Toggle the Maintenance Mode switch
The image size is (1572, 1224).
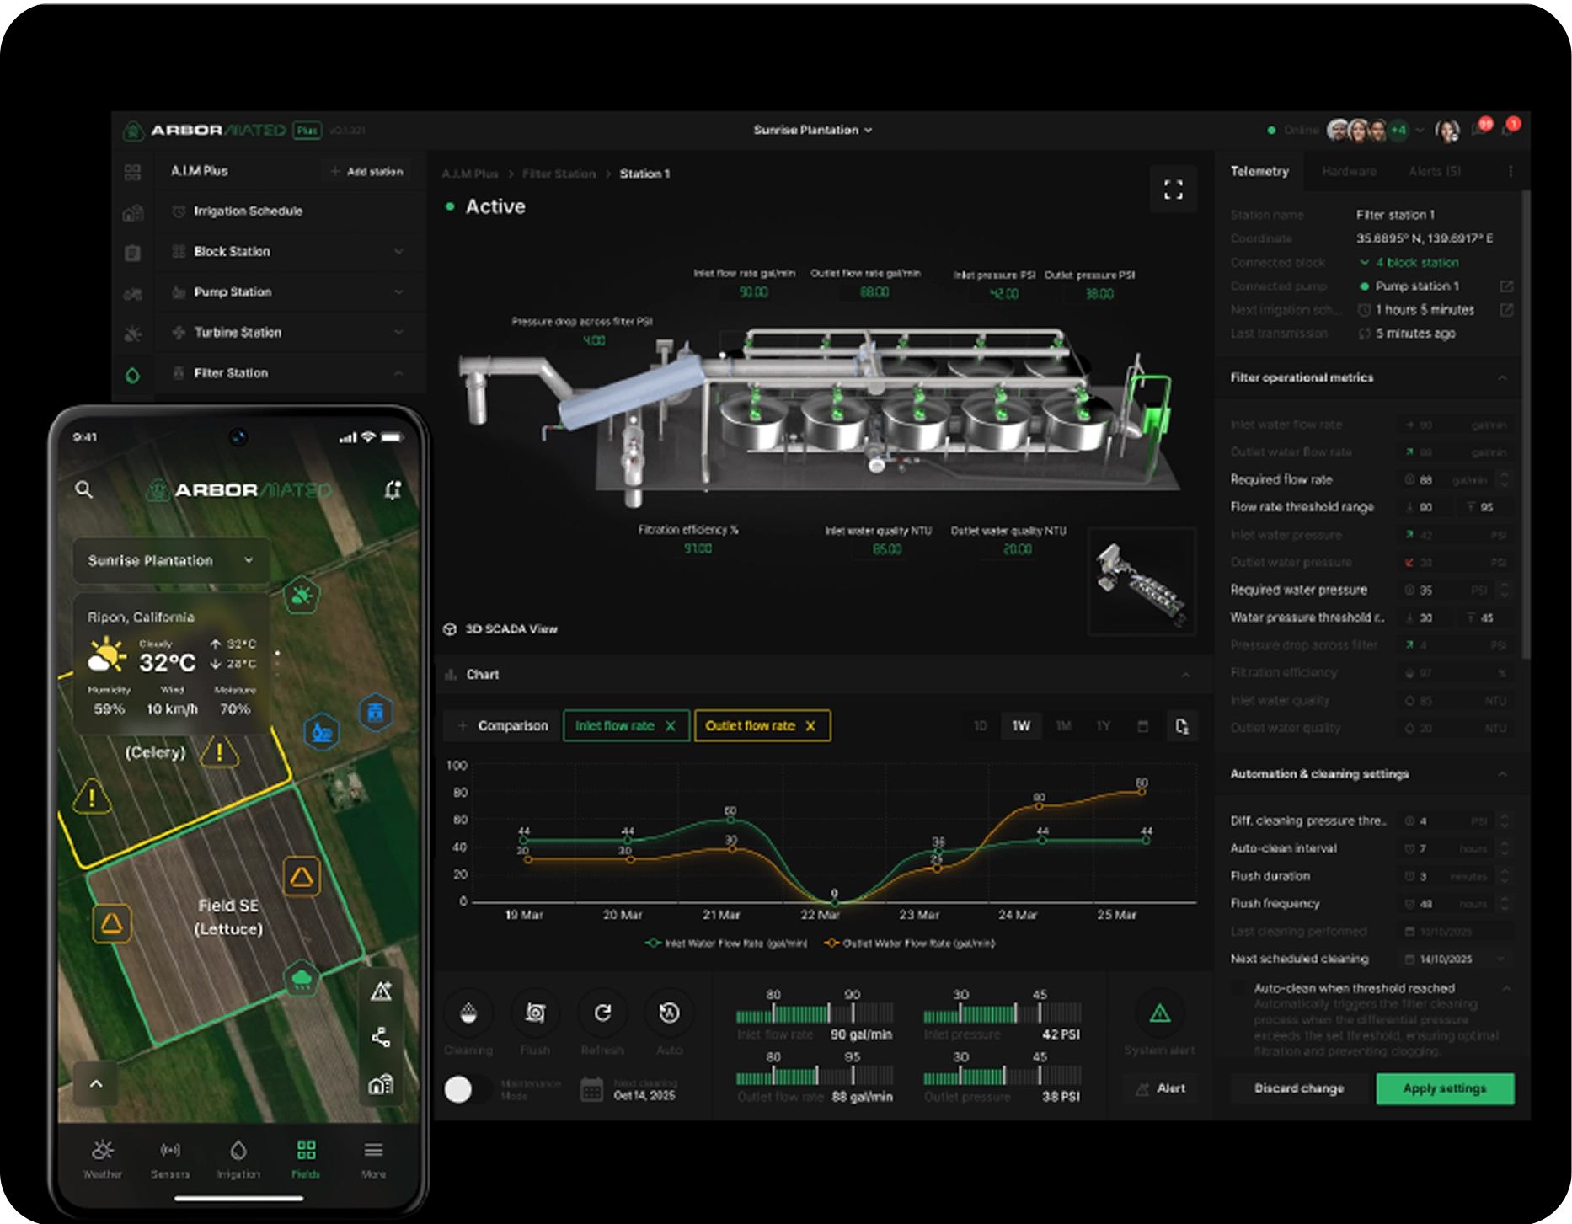pos(466,1089)
